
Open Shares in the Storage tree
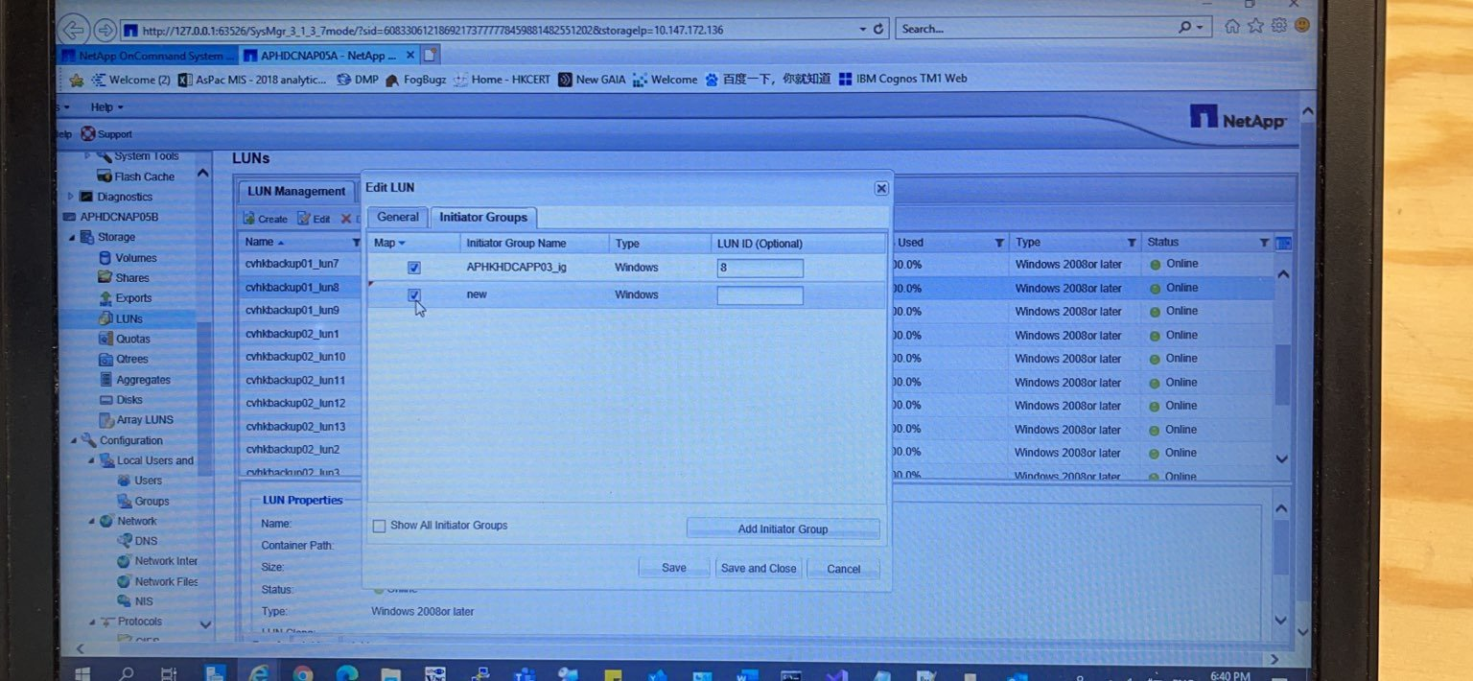pyautogui.click(x=132, y=278)
